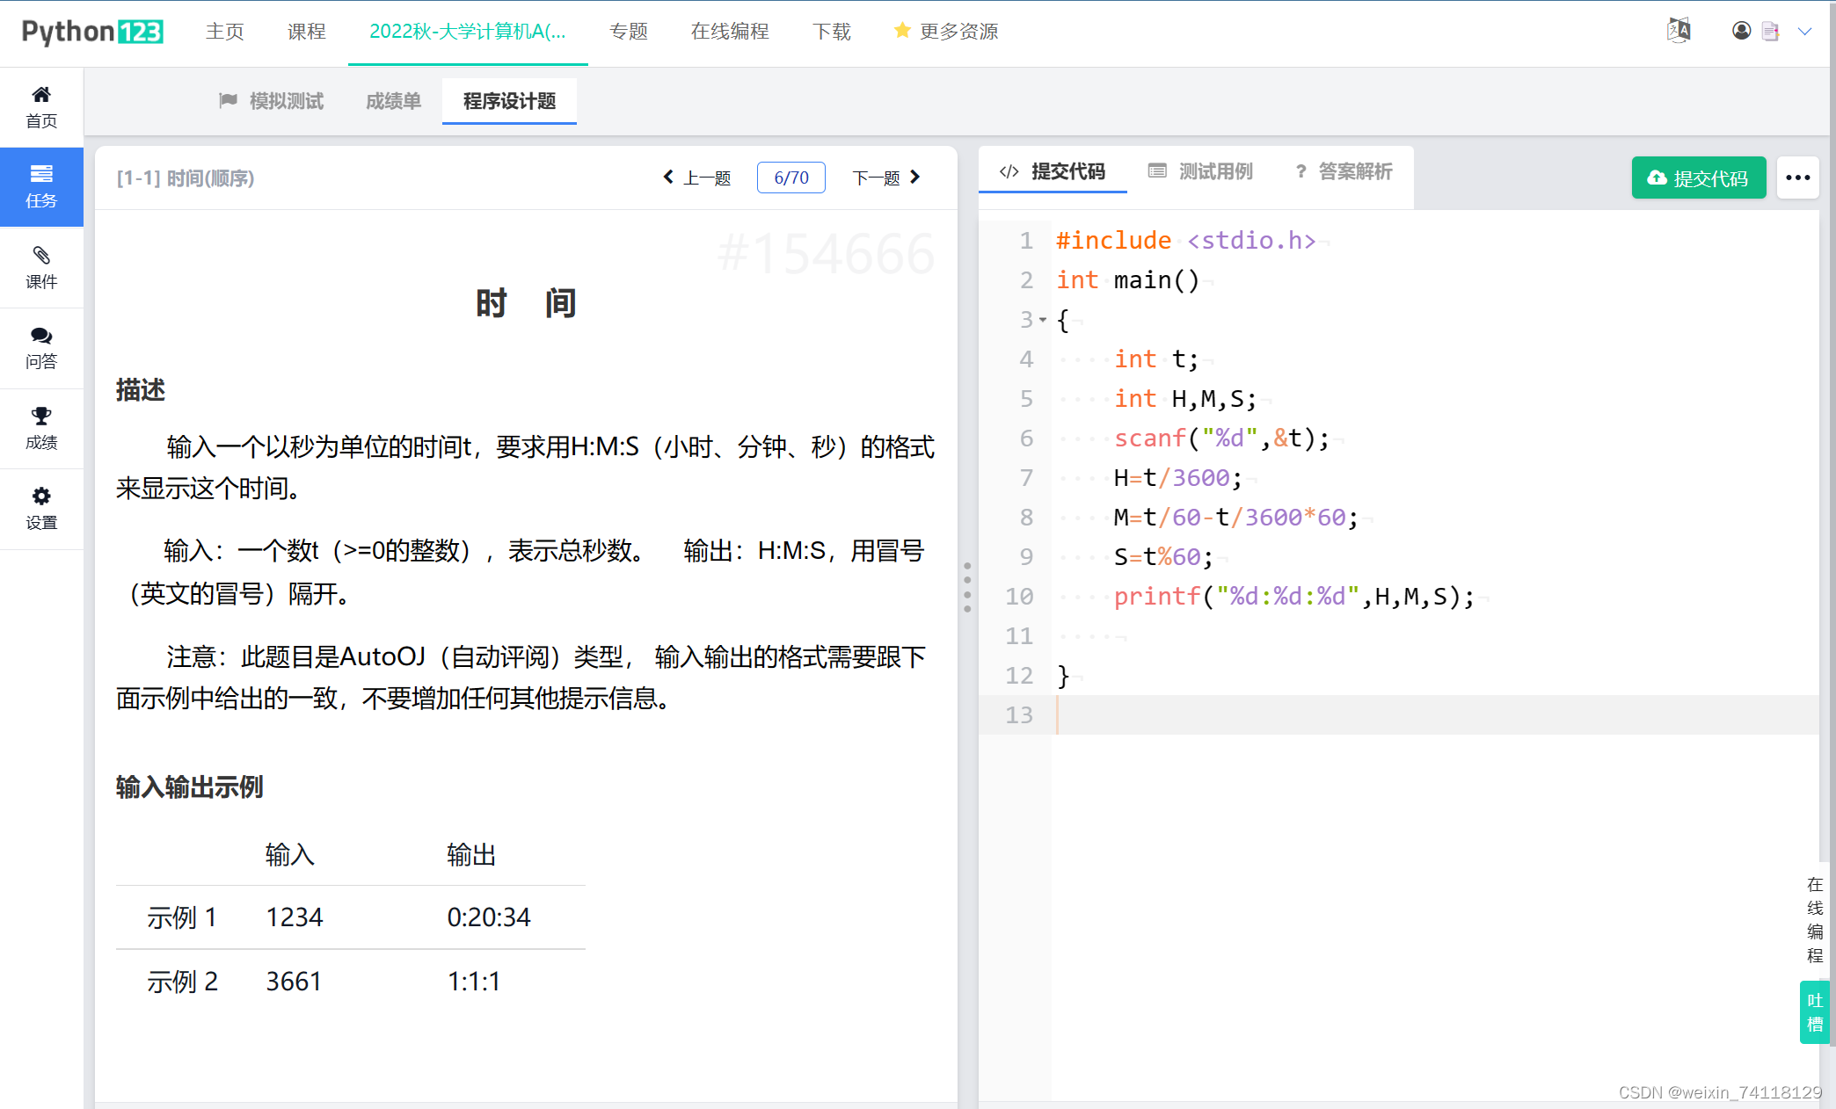The image size is (1836, 1109).
Task: Click the 6/70 question number field
Action: pos(790,178)
